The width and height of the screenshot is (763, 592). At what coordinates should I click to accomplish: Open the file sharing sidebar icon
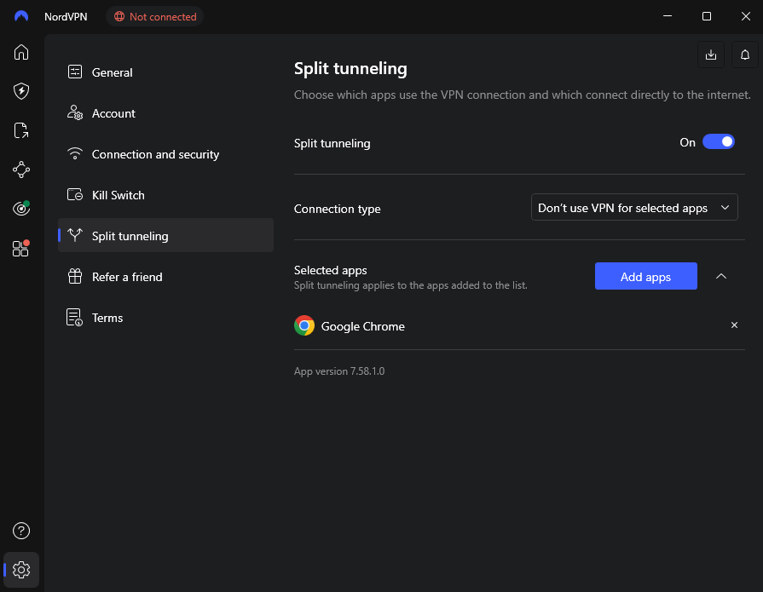(21, 130)
